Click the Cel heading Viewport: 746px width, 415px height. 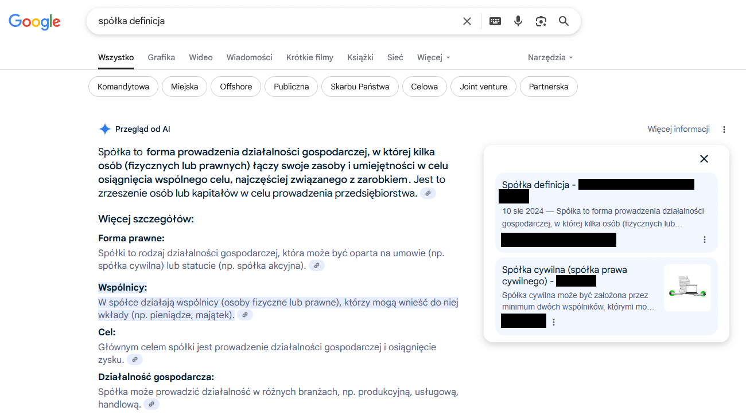click(x=107, y=332)
